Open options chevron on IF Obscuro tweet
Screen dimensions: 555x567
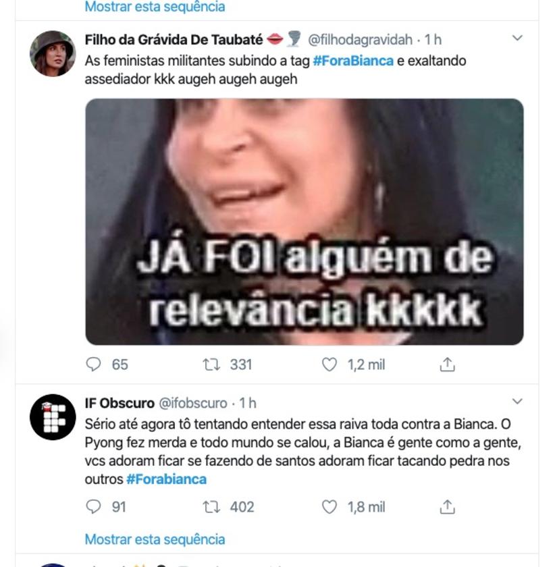517,402
